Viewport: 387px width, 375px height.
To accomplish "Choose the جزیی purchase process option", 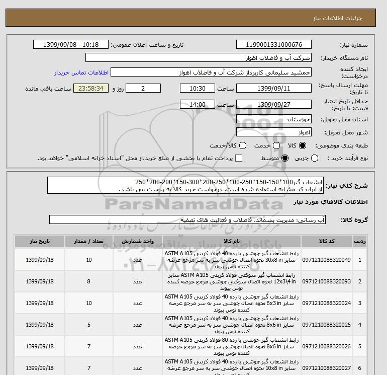I will click(315, 158).
